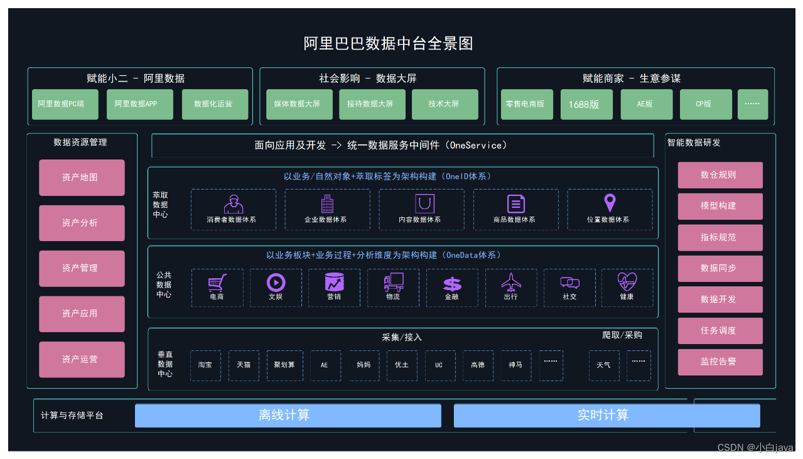Select the 神马 dashed box

pos(515,365)
